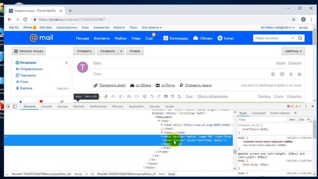Expand the selected body node
This screenshot has width=318, height=179.
[x=162, y=136]
